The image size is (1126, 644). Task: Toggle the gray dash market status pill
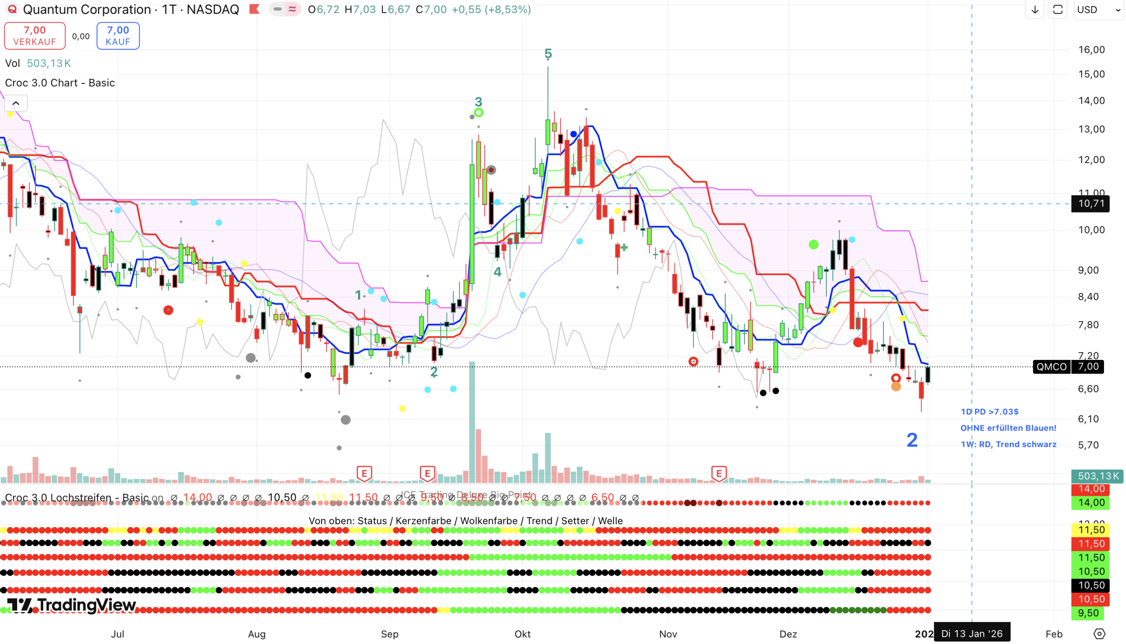[x=278, y=9]
